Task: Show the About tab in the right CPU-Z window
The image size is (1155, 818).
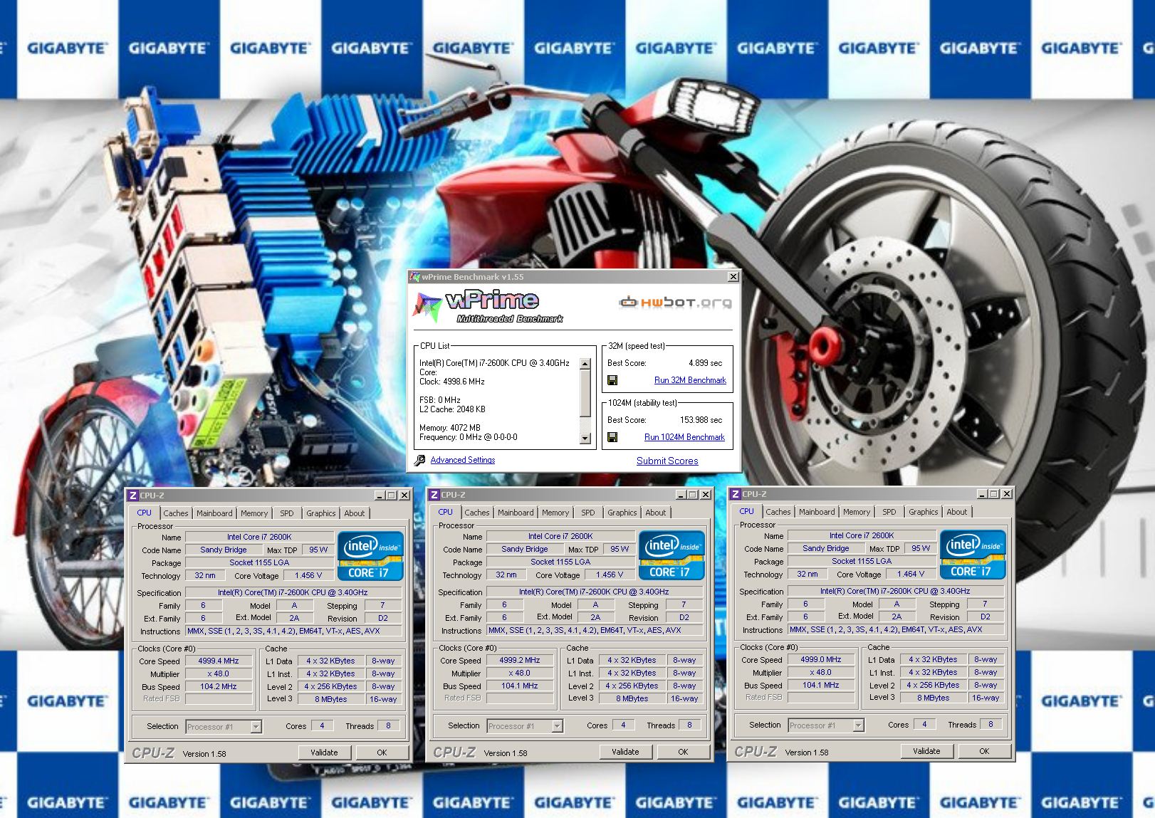Action: [x=957, y=512]
